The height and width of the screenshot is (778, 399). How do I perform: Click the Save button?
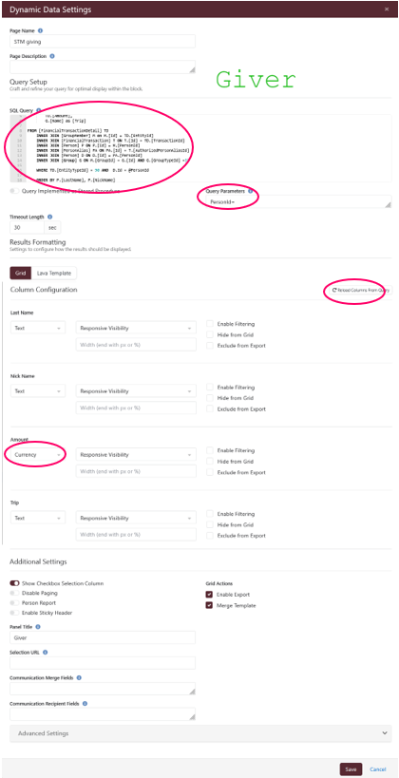click(x=351, y=769)
